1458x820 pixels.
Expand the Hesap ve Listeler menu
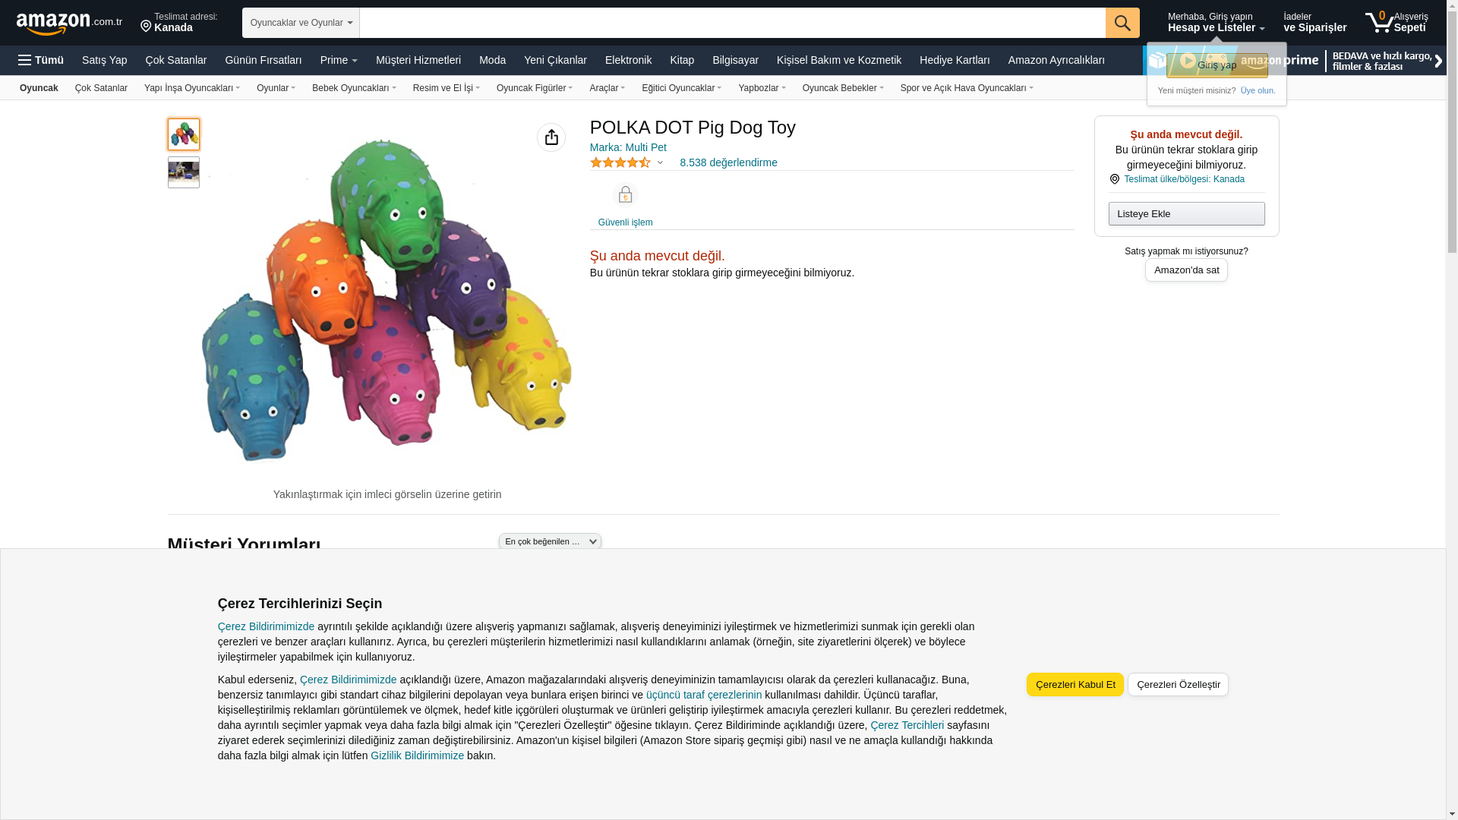click(x=1216, y=23)
